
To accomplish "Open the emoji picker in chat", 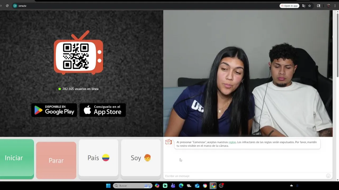I will pyautogui.click(x=328, y=176).
